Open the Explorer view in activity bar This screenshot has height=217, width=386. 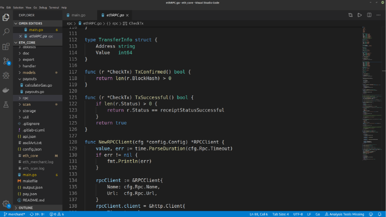[6, 17]
